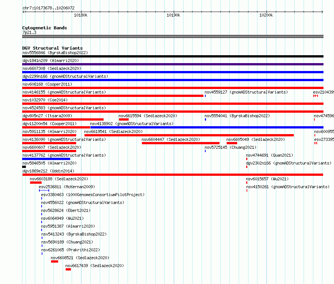This screenshot has height=284, width=334.
Task: Click nsv4559127 (gnomADStructuralVariants) label
Action: [246, 92]
